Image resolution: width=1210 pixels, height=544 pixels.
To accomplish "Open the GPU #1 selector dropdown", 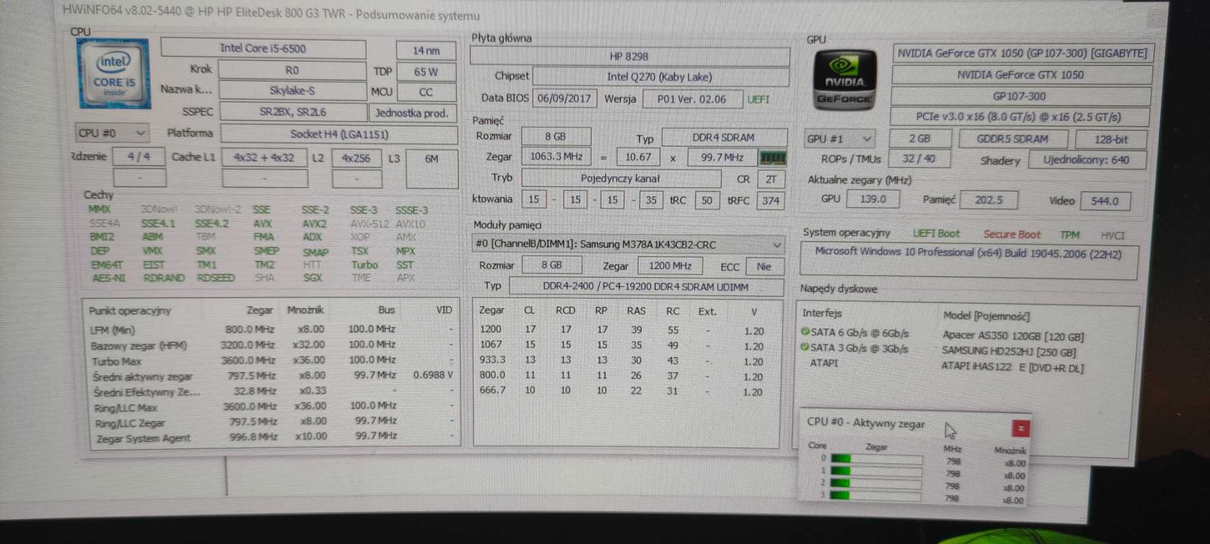I will (839, 138).
